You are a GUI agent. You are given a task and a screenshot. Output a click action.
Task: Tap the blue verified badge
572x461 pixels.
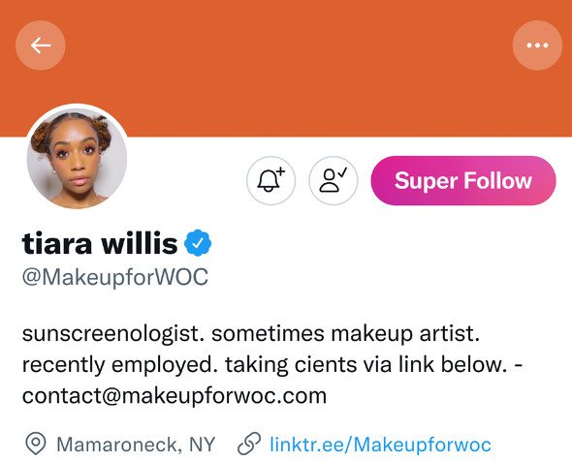click(198, 243)
